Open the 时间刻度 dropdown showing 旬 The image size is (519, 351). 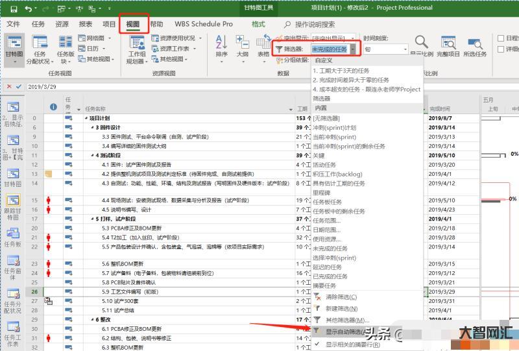(405, 49)
